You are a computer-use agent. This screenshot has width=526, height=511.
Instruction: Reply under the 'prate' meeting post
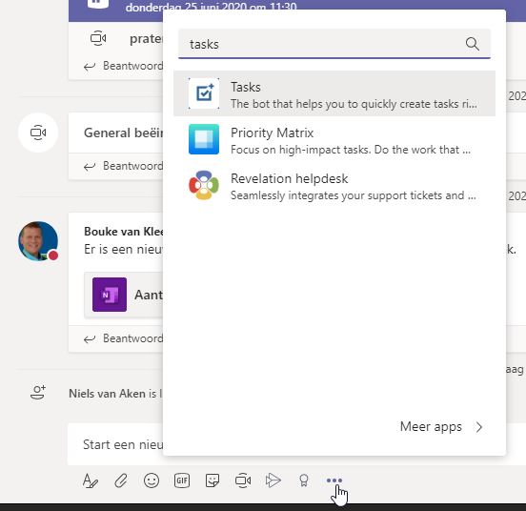123,66
